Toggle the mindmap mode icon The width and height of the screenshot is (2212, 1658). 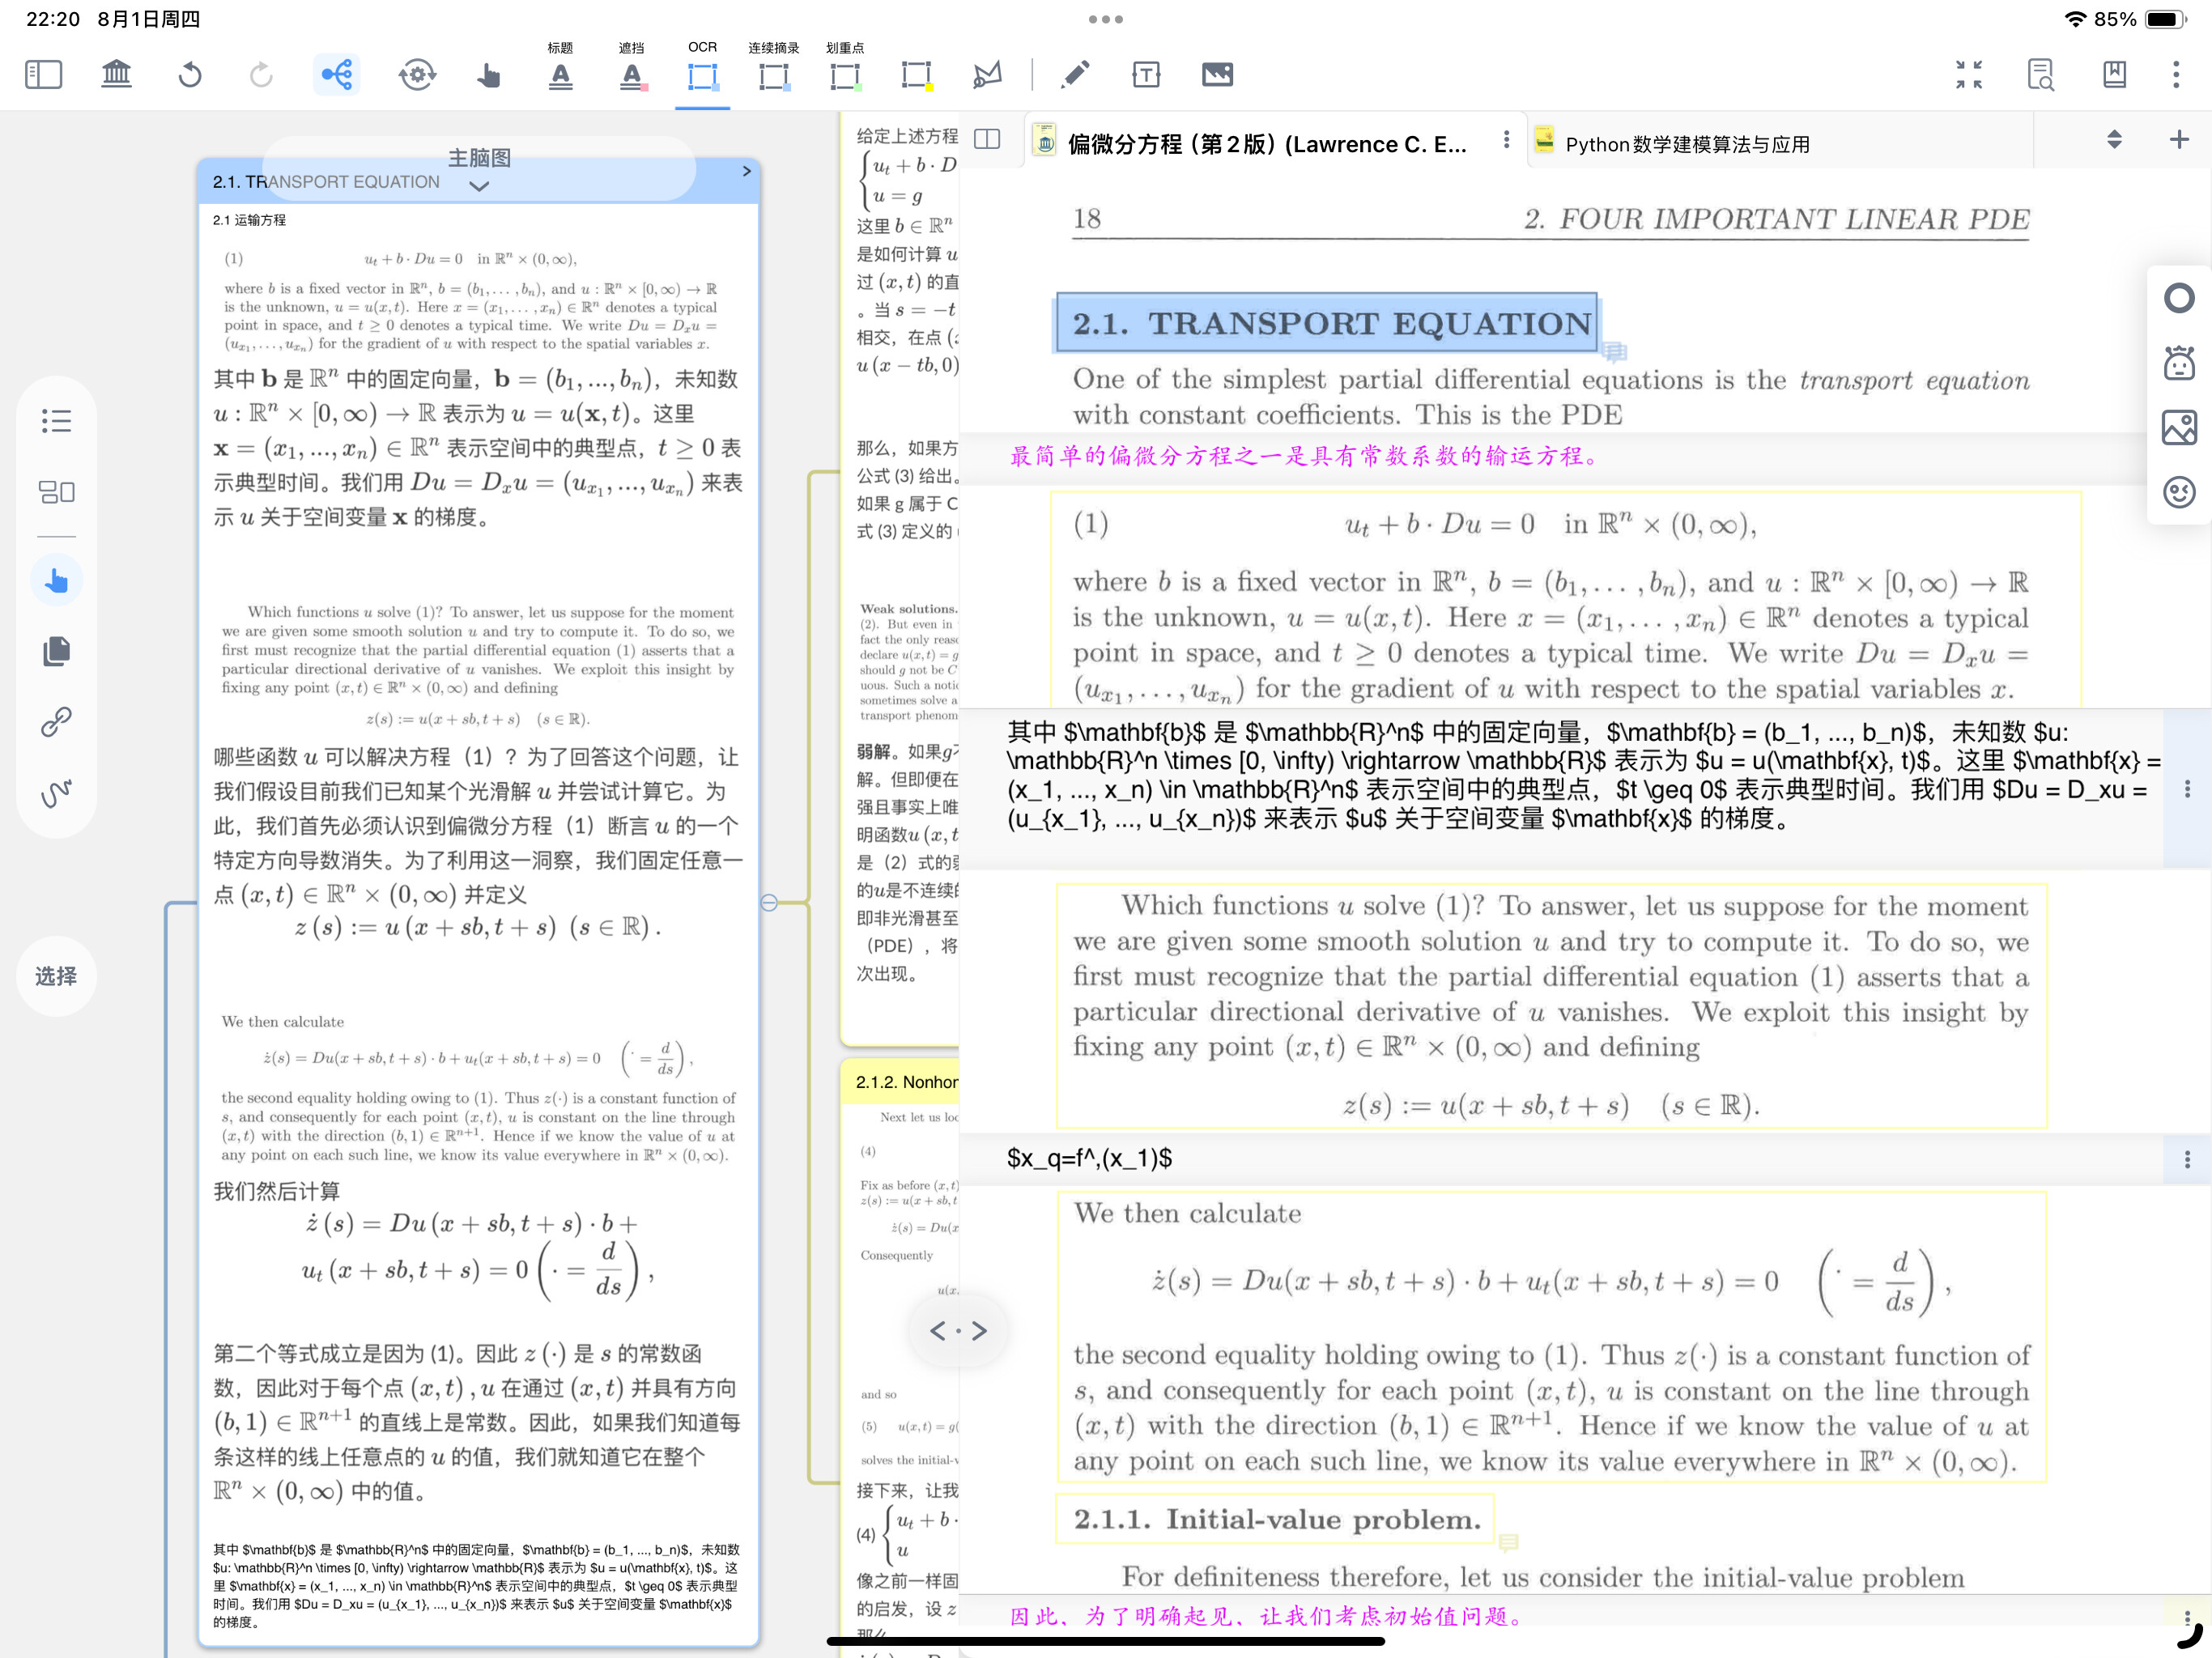tap(336, 75)
